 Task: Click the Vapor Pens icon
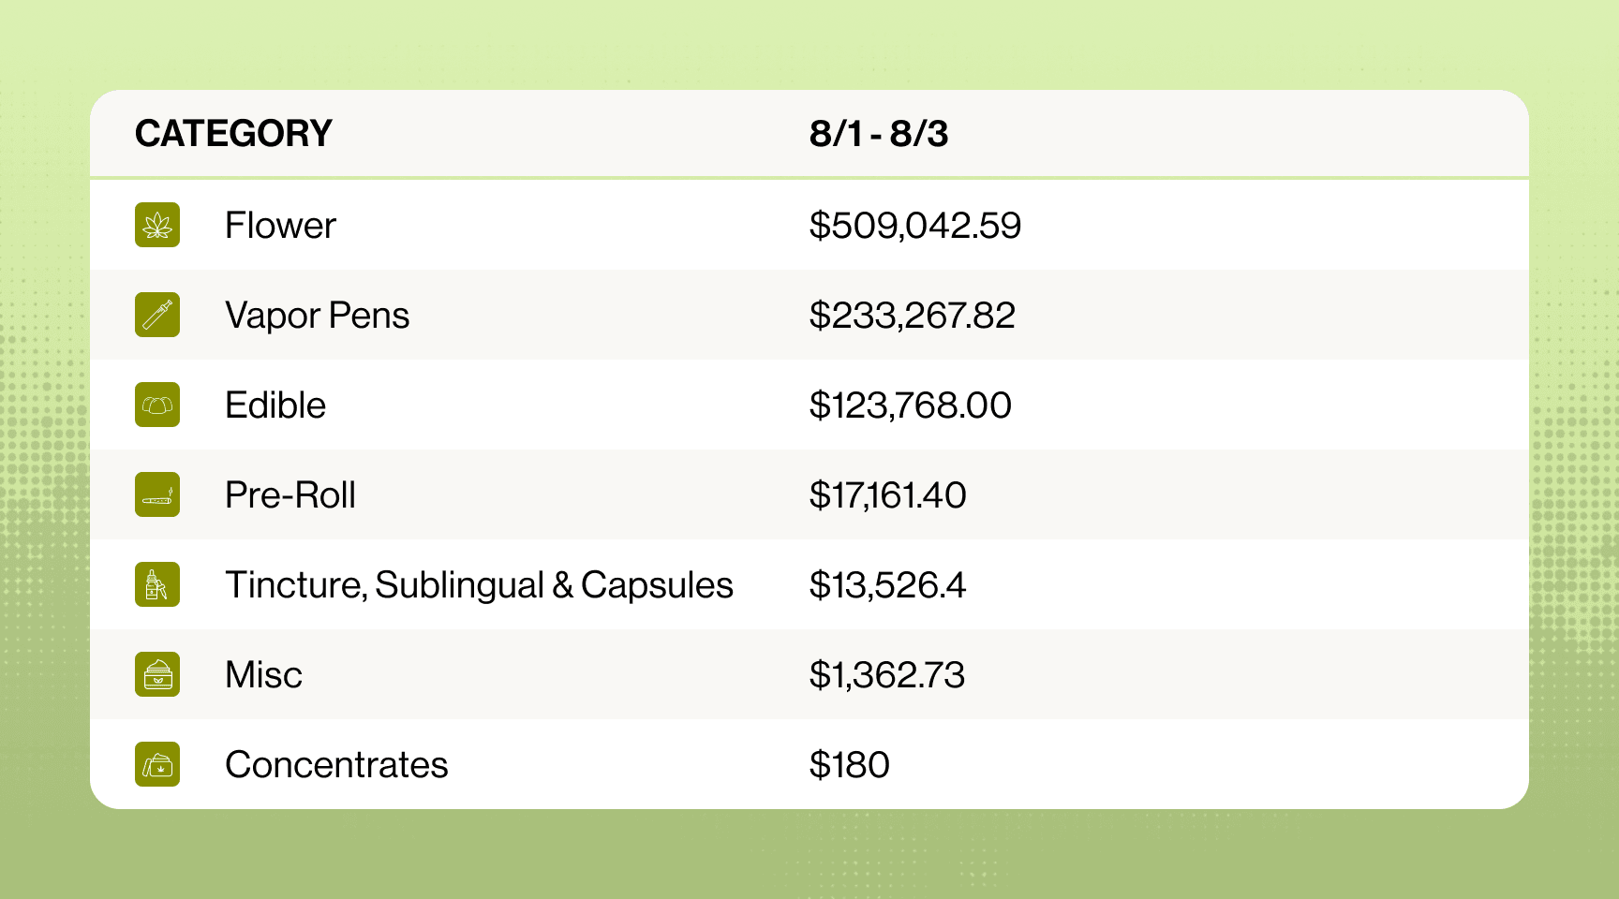[157, 316]
